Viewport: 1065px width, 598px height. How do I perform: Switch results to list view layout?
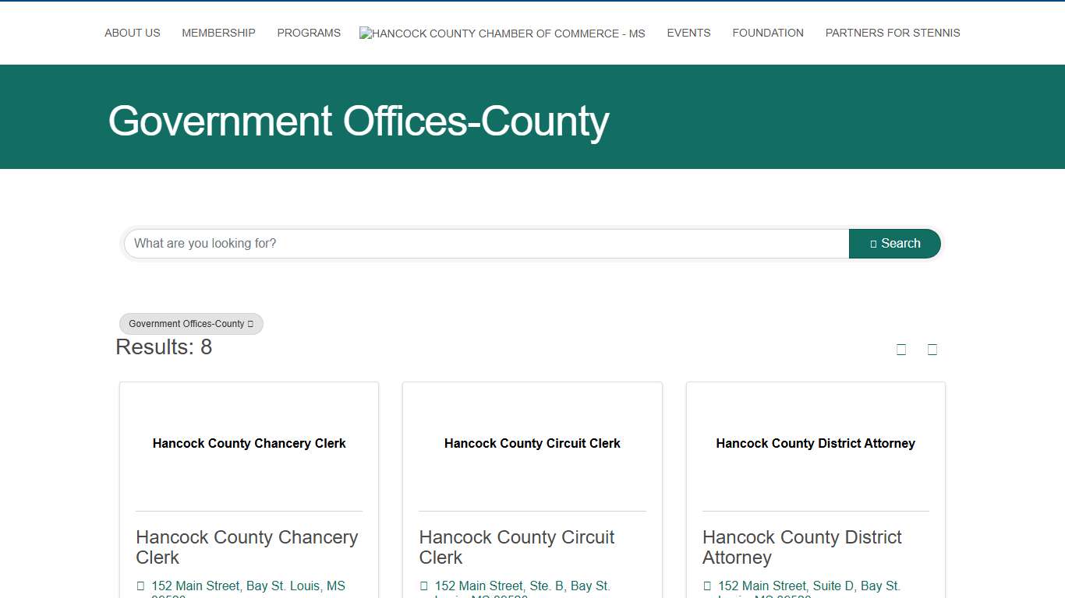(x=932, y=349)
